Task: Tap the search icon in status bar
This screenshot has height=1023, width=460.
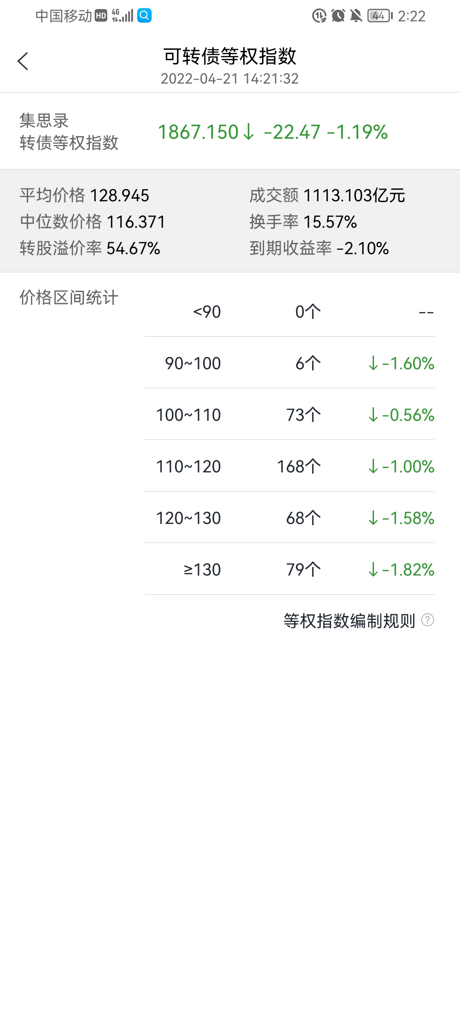Action: tap(144, 16)
